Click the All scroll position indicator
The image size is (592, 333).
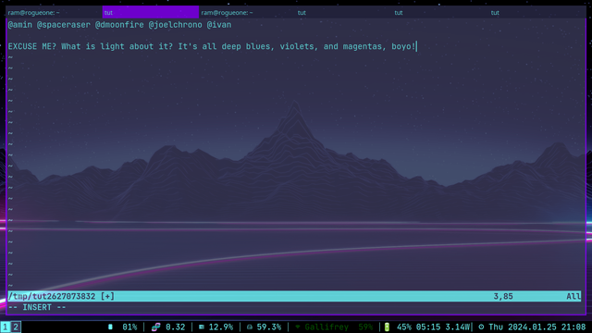(573, 296)
